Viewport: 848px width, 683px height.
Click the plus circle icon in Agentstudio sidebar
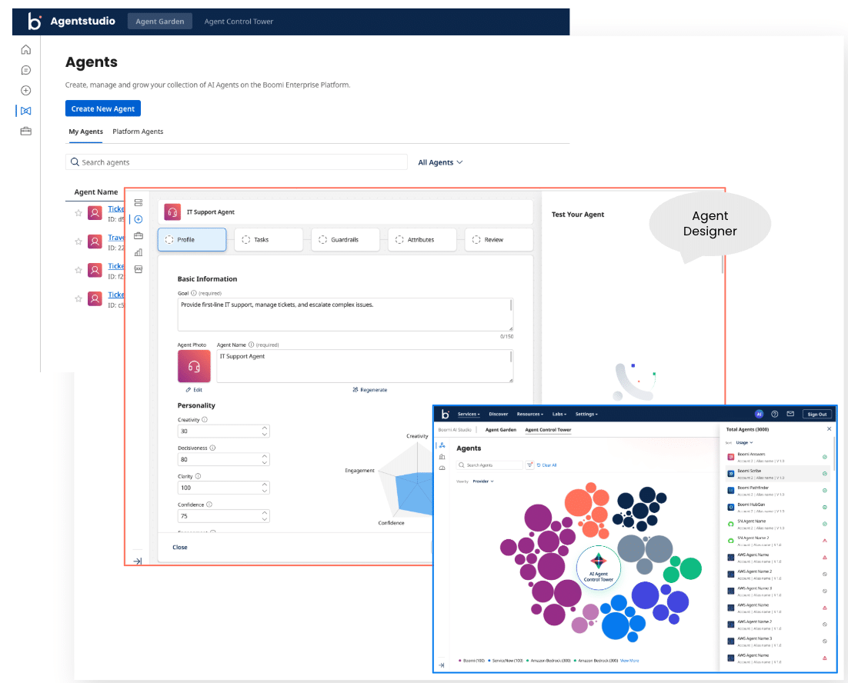(25, 90)
